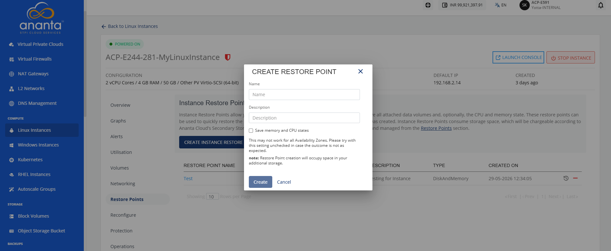Restore the Test restore point via history icon
611x251 pixels.
click(x=566, y=178)
